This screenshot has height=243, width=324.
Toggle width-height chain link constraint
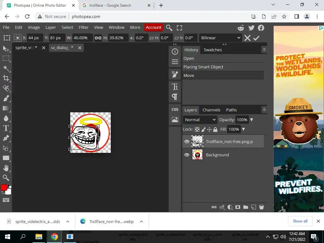98,38
